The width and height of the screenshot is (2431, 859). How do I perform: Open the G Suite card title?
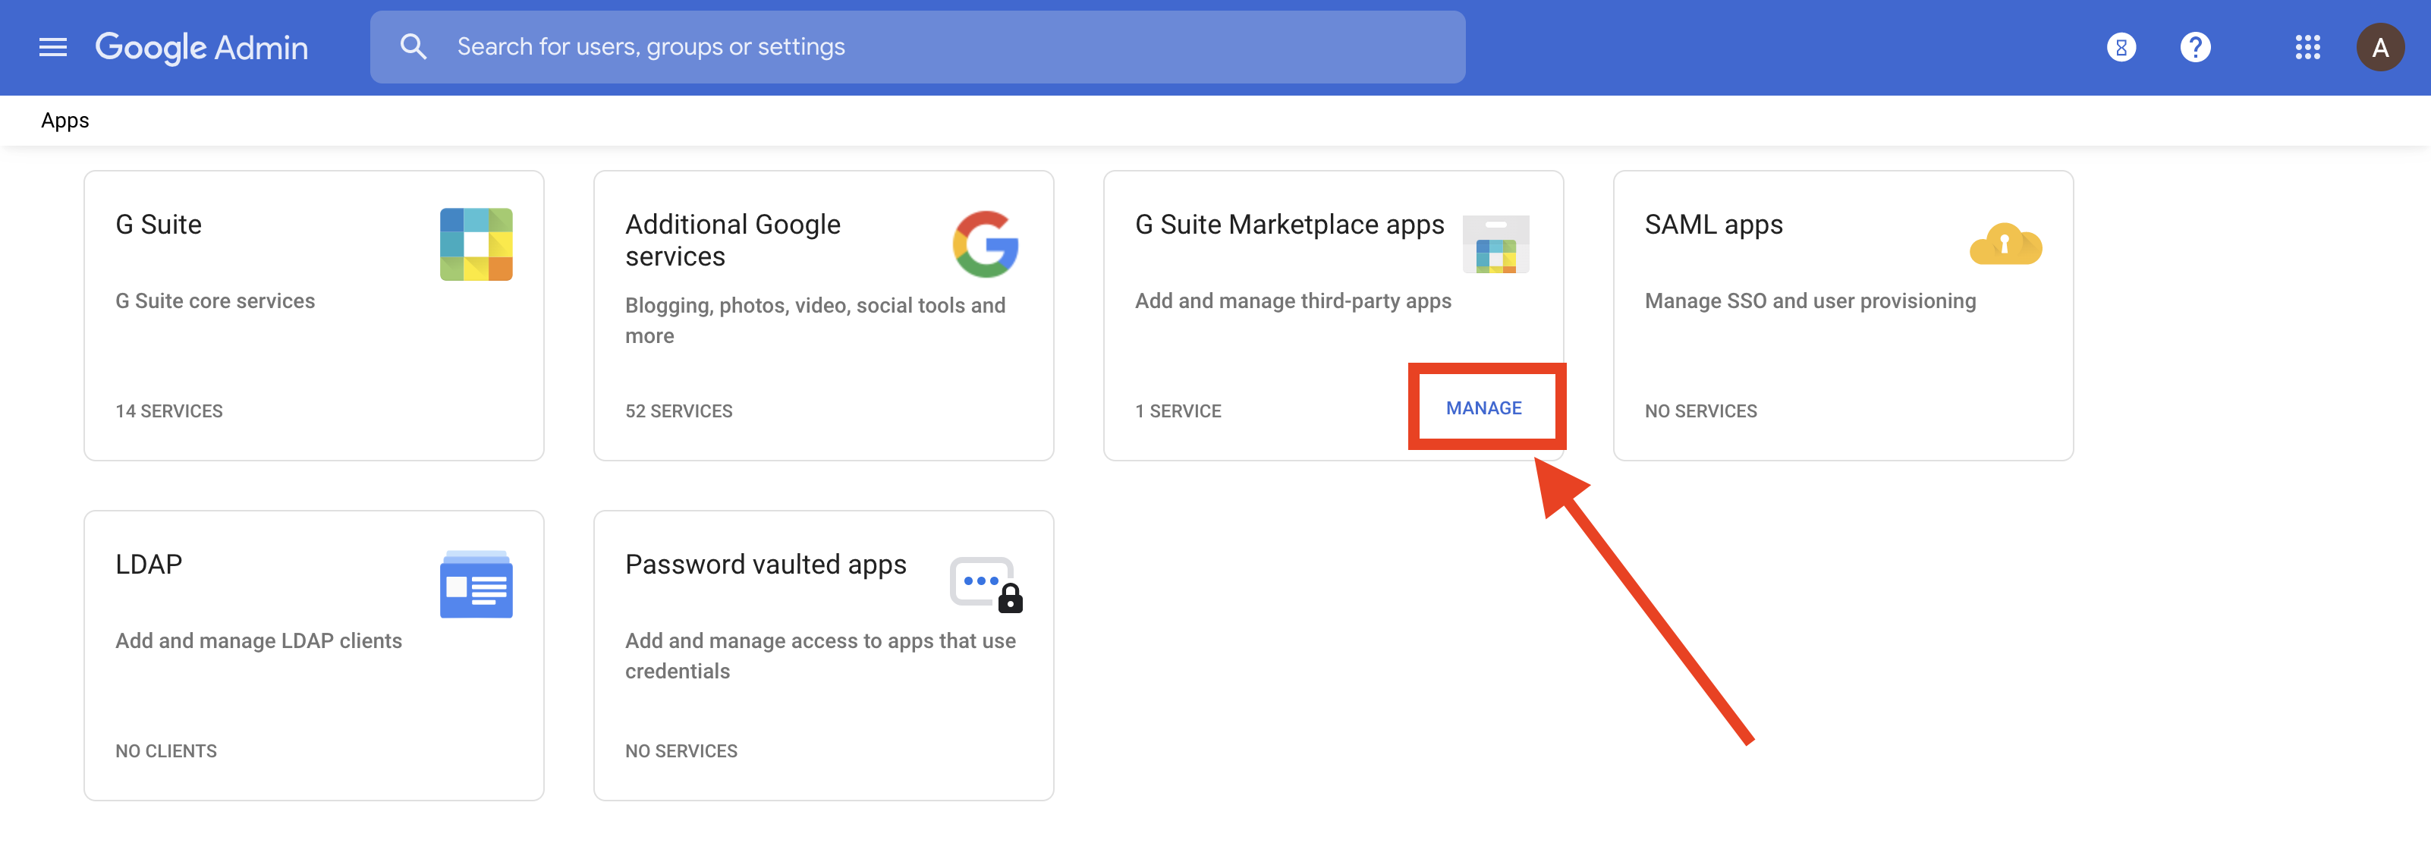[x=159, y=225]
